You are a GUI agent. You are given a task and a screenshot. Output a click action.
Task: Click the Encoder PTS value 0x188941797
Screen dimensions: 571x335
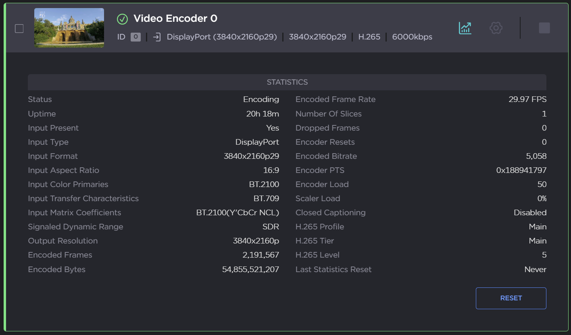(521, 171)
